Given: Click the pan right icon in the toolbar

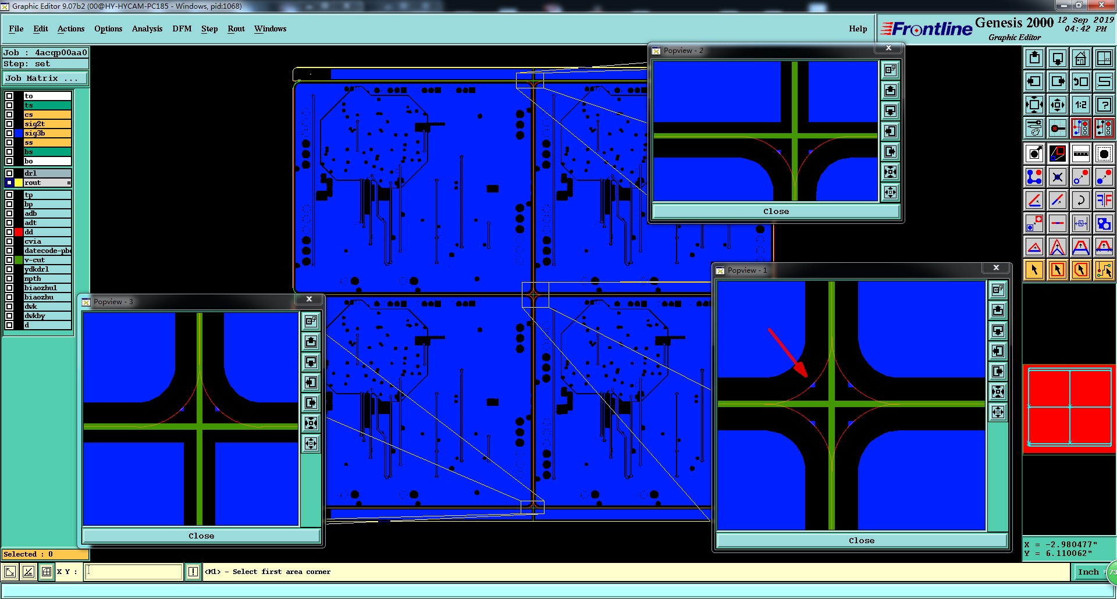Looking at the screenshot, I should 1058,81.
